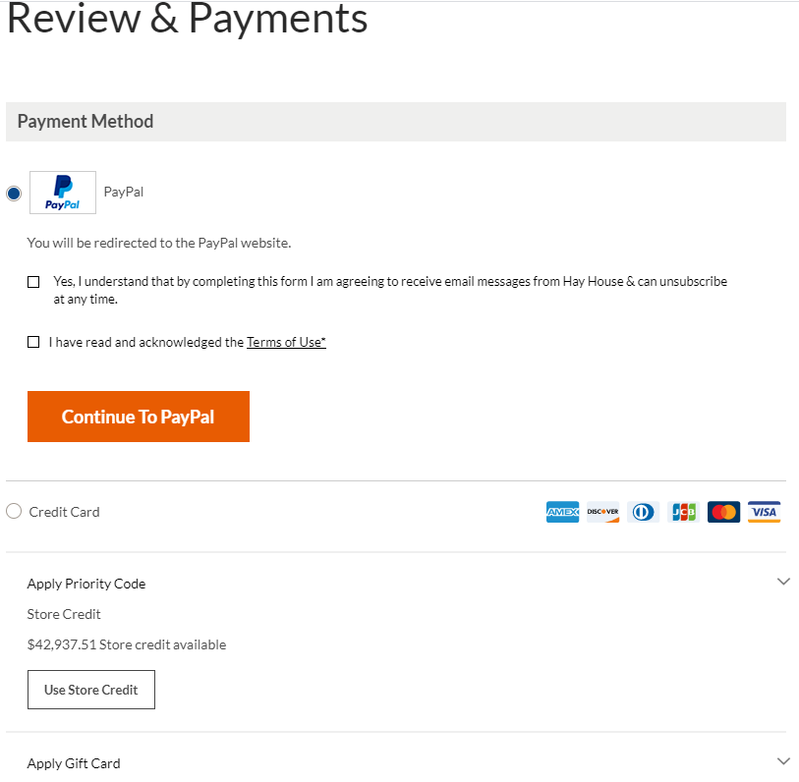The image size is (799, 782).
Task: Click the Apply Priority Code label
Action: click(x=86, y=584)
